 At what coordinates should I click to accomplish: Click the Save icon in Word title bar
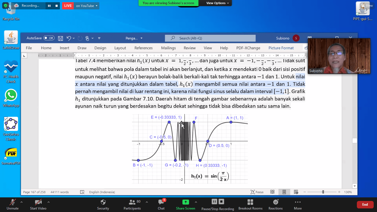[60, 38]
